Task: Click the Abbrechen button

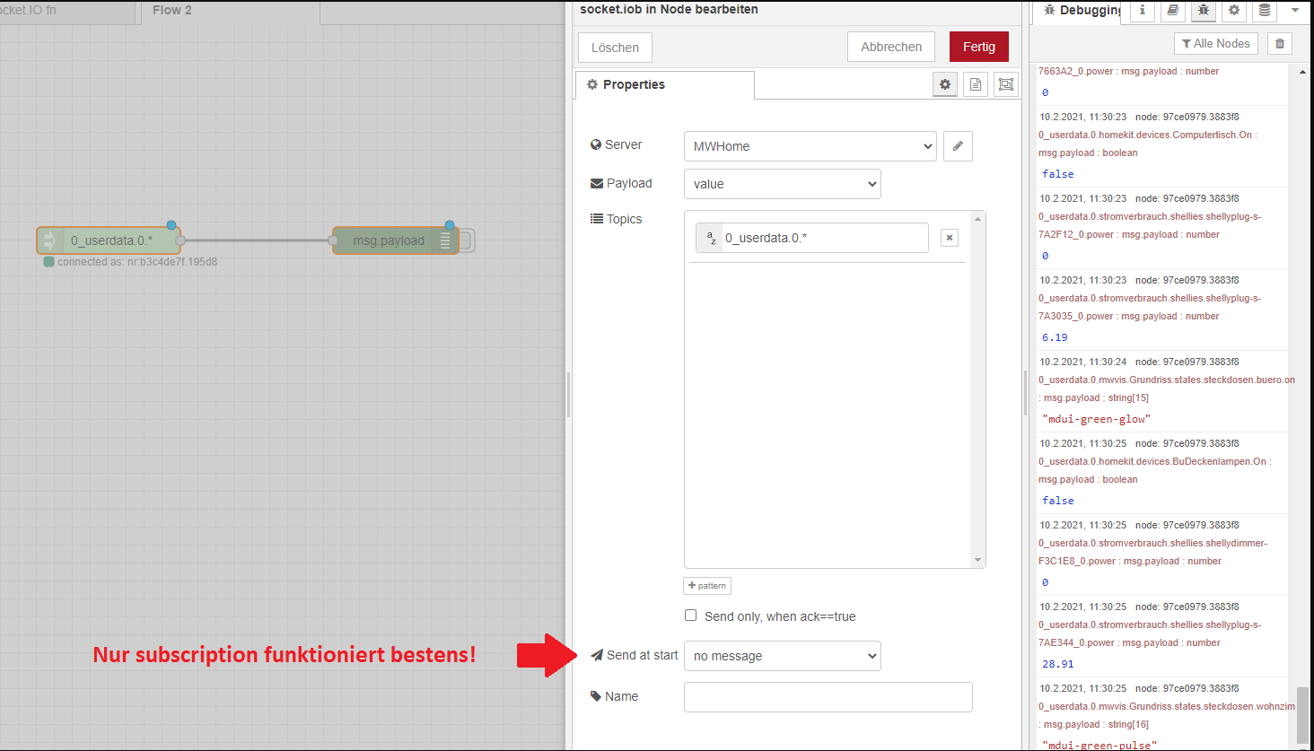Action: (x=891, y=47)
